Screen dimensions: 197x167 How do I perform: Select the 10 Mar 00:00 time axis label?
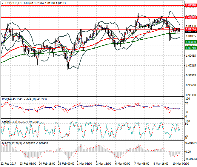click(181, 164)
